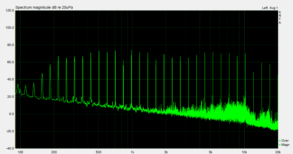Click the 10k frequency axis label
Image resolution: width=293 pixels, height=154 pixels.
244,152
